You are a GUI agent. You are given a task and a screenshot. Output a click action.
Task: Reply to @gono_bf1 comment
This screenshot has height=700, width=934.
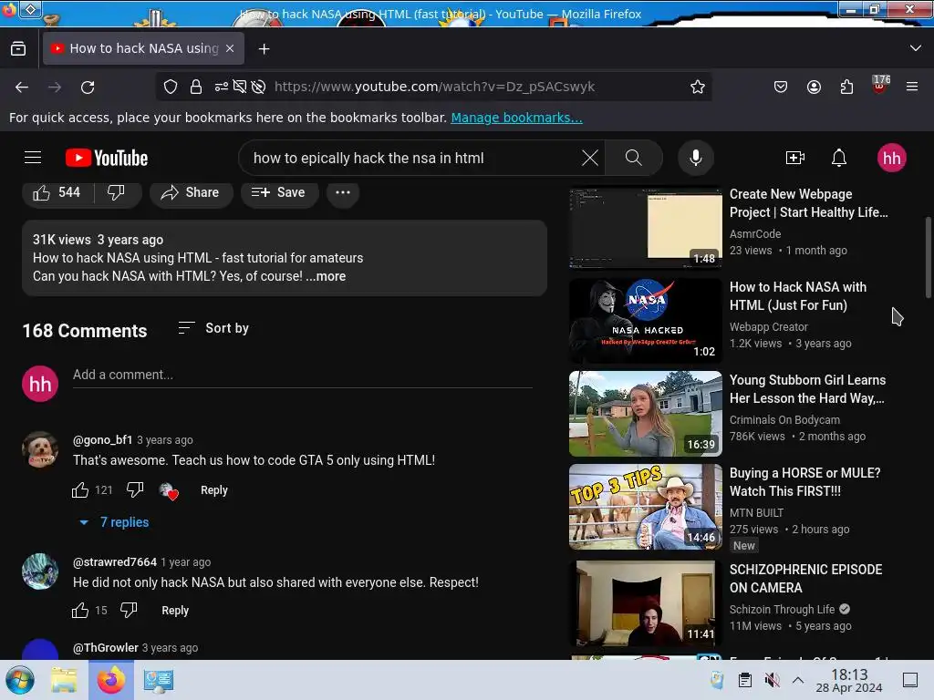[213, 489]
